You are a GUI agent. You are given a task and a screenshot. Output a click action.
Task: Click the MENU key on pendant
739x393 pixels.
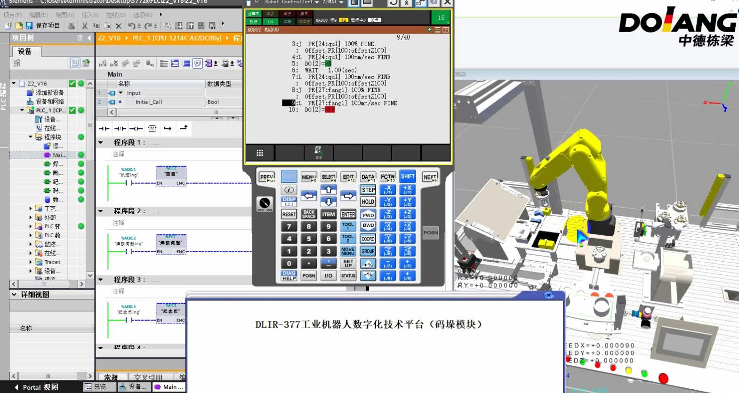309,177
